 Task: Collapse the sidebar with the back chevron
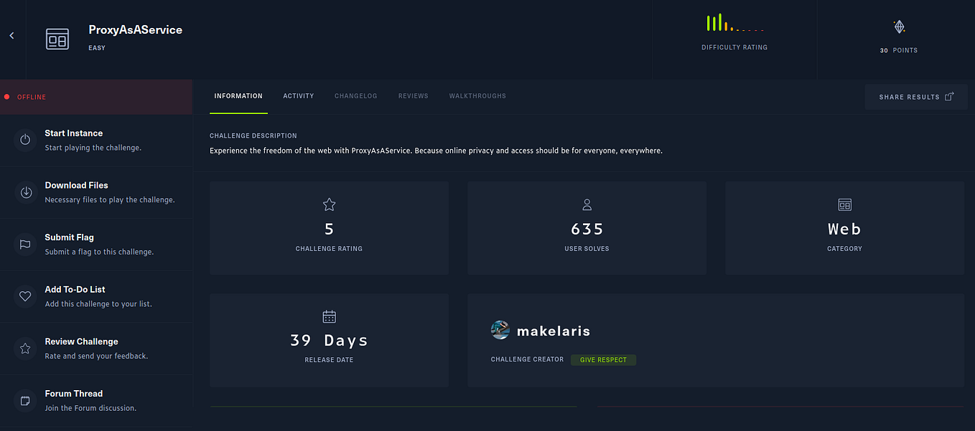(x=11, y=34)
